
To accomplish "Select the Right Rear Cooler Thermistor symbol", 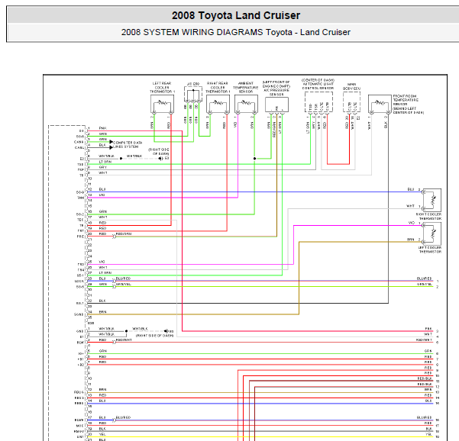I will click(218, 104).
